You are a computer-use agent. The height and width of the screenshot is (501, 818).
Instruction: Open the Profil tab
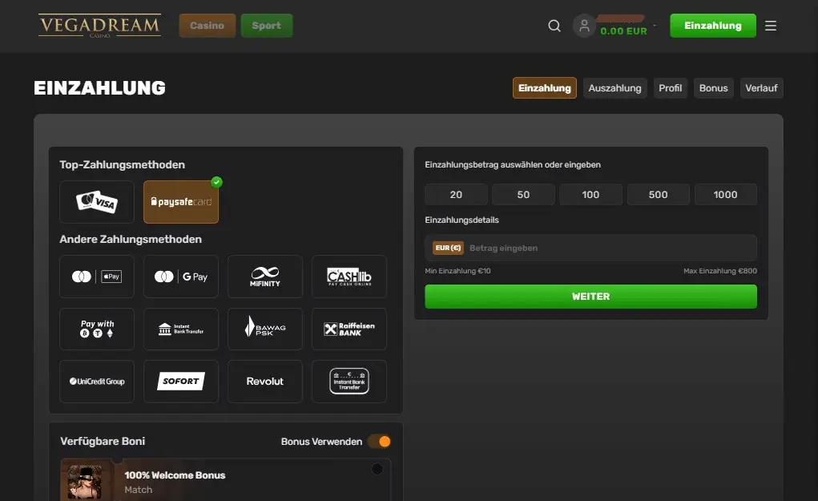click(x=671, y=87)
